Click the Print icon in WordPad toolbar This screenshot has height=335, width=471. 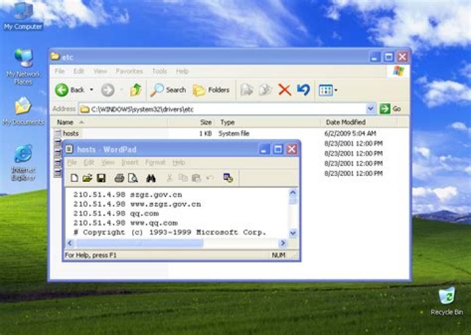119,177
